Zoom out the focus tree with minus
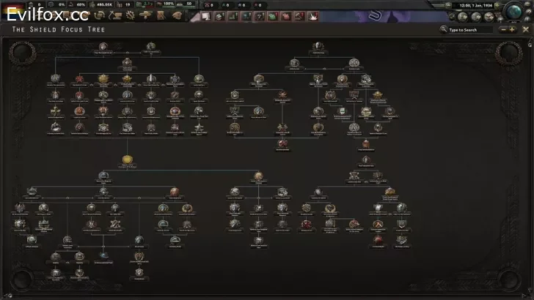The image size is (534, 300). pos(503,30)
